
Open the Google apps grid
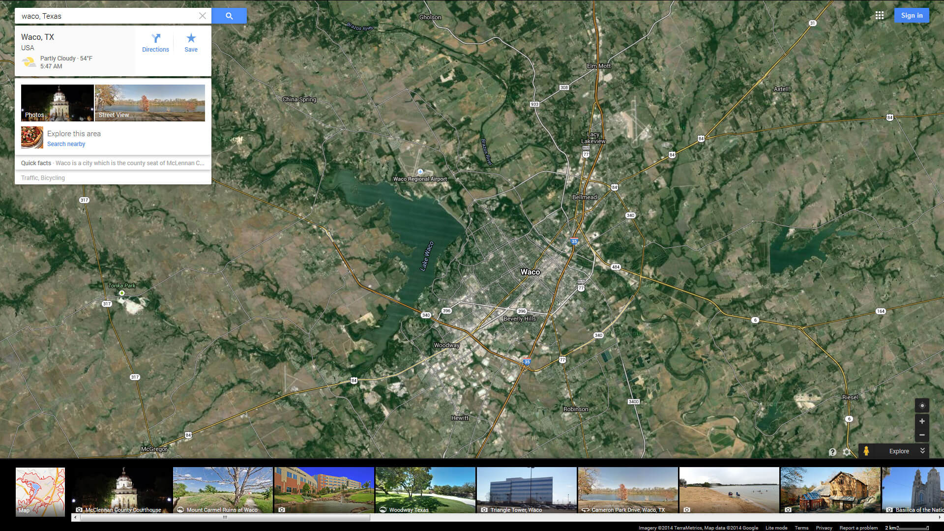880,16
